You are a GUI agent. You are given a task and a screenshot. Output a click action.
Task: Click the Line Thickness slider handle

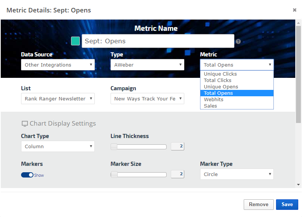click(x=114, y=147)
